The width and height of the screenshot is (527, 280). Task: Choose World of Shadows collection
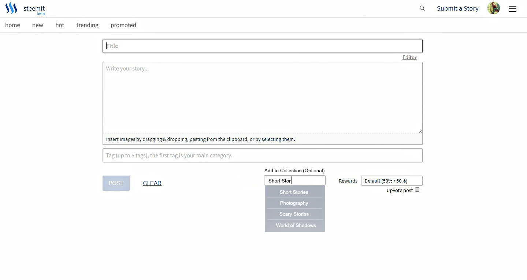click(296, 225)
